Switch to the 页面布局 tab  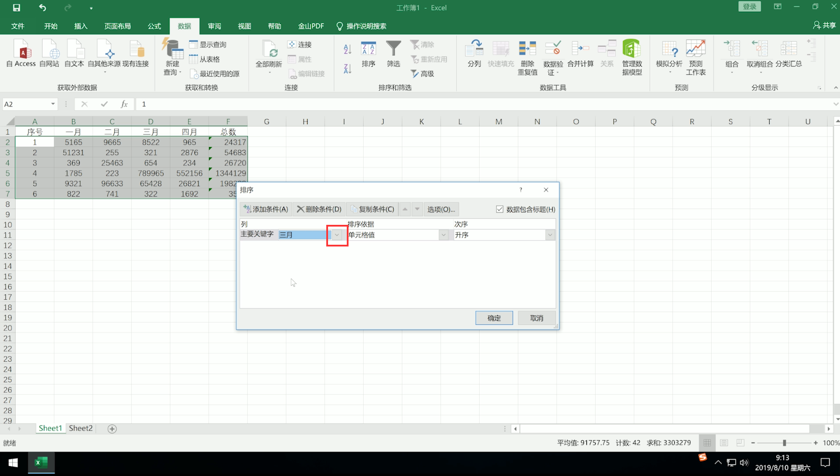pos(118,26)
